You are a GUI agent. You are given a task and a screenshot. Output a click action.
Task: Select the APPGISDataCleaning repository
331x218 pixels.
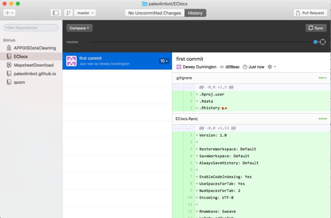(x=31, y=48)
